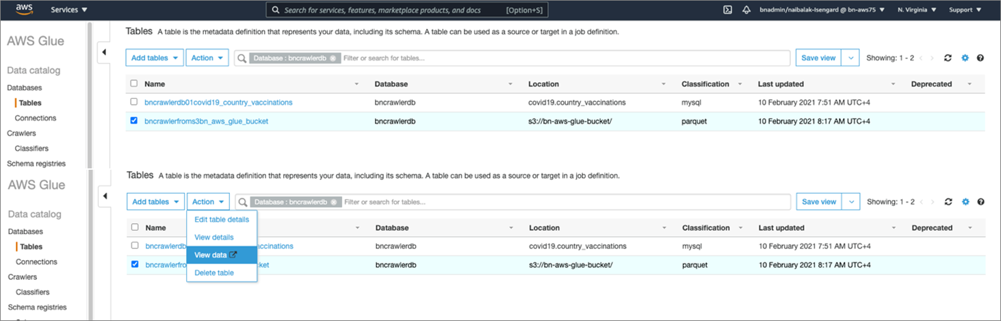Open help icon in lower Tables panel
This screenshot has height=321, width=1001.
981,202
